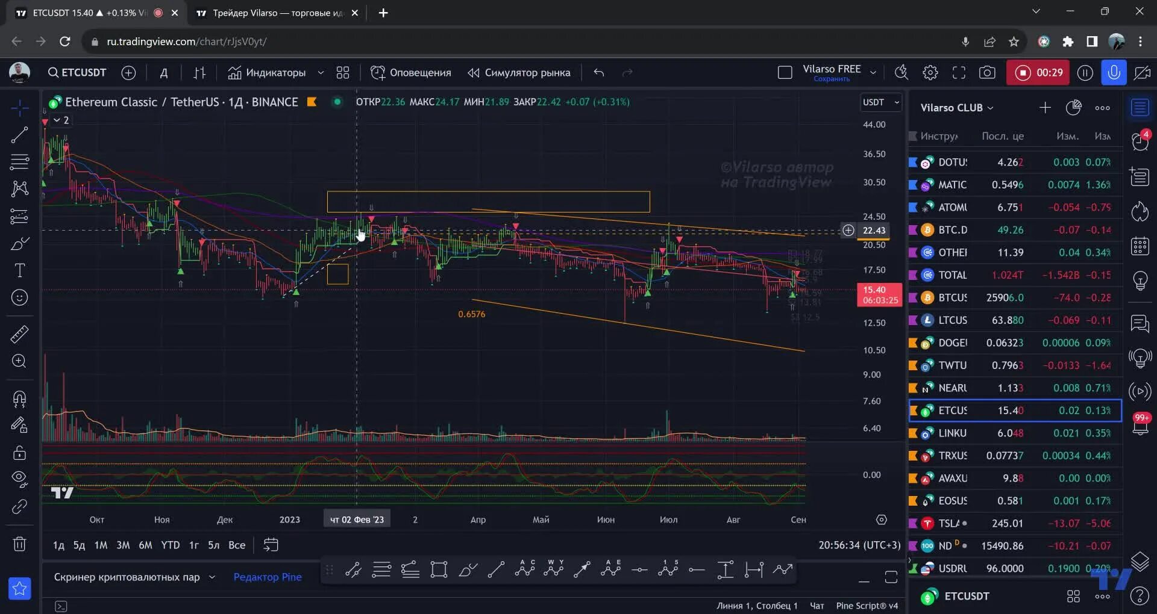Open the forecasting and measurement tools
The height and width of the screenshot is (614, 1157).
(x=19, y=216)
